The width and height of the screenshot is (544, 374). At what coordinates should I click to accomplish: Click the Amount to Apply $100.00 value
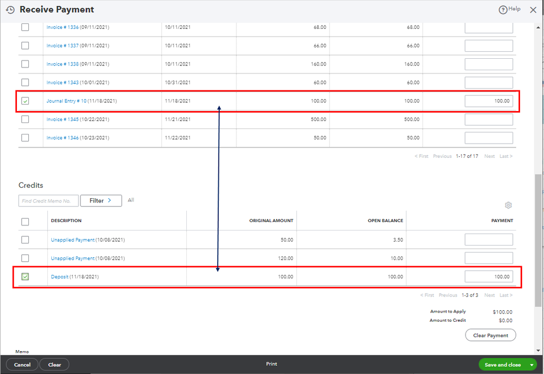click(503, 312)
